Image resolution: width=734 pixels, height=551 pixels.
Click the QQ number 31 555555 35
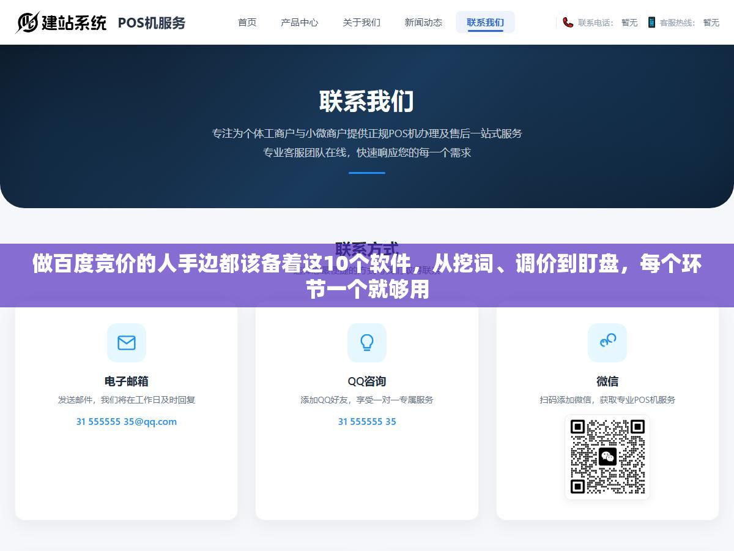pos(367,421)
